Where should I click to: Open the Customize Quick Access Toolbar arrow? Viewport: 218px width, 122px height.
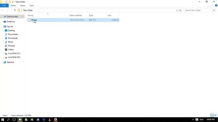13,2
